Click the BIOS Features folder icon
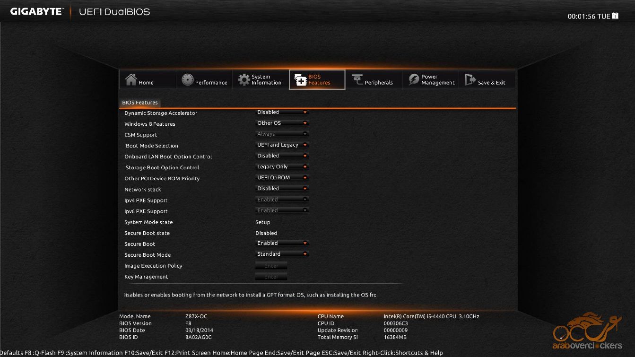Viewport: 635px width, 357px height. click(x=300, y=80)
